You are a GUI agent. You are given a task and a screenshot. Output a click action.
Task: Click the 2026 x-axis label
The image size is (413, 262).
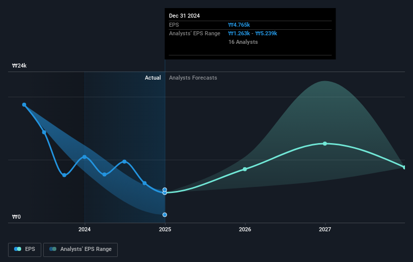pyautogui.click(x=245, y=229)
